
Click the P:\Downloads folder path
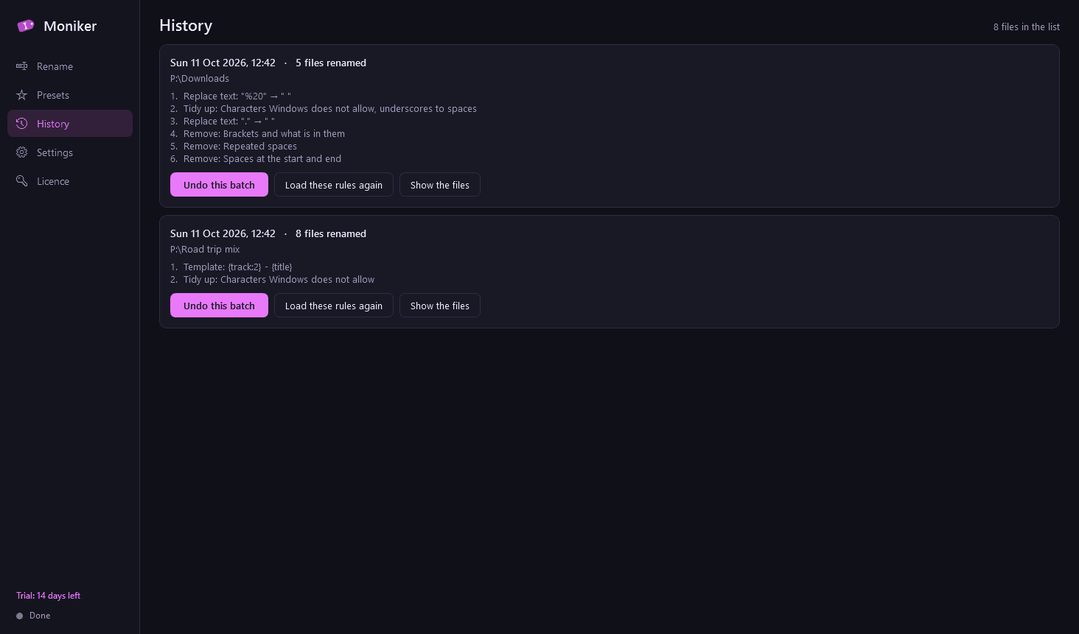pos(200,79)
